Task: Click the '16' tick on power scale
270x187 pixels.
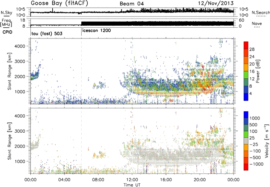Action: click(252, 72)
